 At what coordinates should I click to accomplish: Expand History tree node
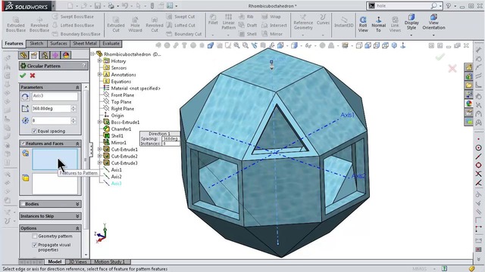[x=99, y=61]
